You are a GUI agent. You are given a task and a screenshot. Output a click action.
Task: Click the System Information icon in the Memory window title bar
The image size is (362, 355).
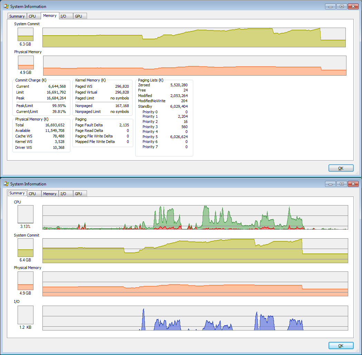(x=6, y=6)
